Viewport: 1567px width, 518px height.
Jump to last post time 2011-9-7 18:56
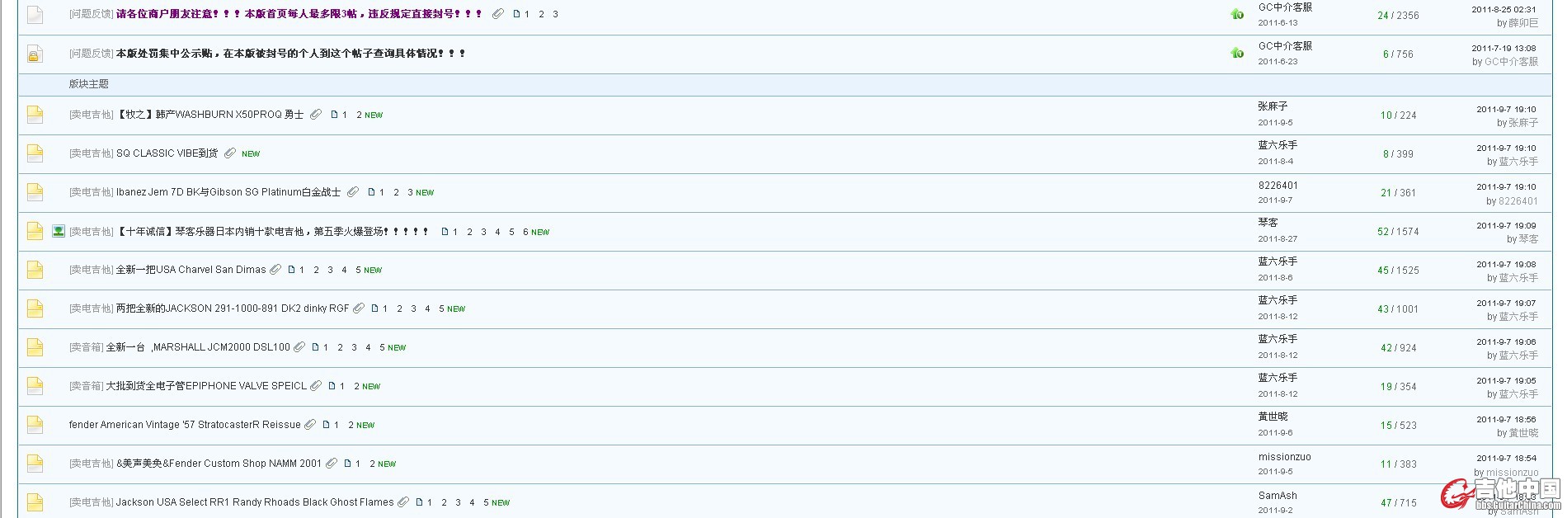pos(1506,419)
